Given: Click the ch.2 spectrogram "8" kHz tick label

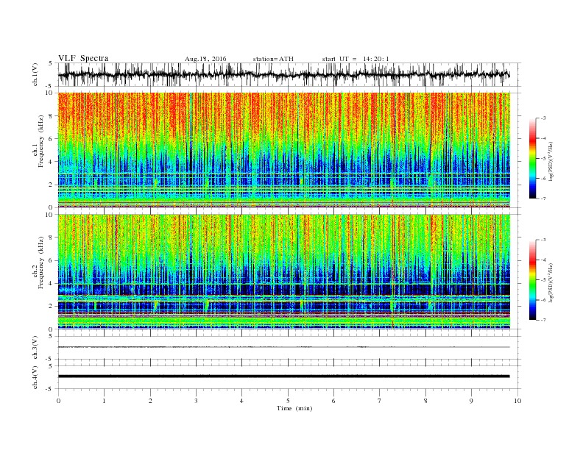Looking at the screenshot, I should [x=52, y=238].
